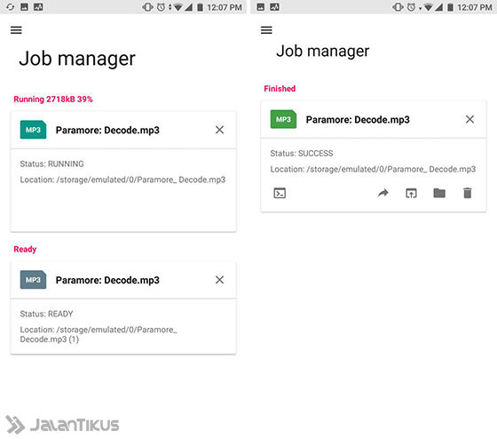Click the gray MP3 icon of ready job
497x439 pixels.
coord(33,280)
